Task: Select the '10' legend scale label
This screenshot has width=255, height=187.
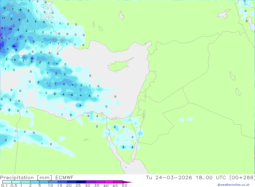Action: 50,185
